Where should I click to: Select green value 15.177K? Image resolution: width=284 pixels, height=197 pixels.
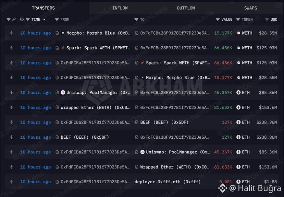223,33
